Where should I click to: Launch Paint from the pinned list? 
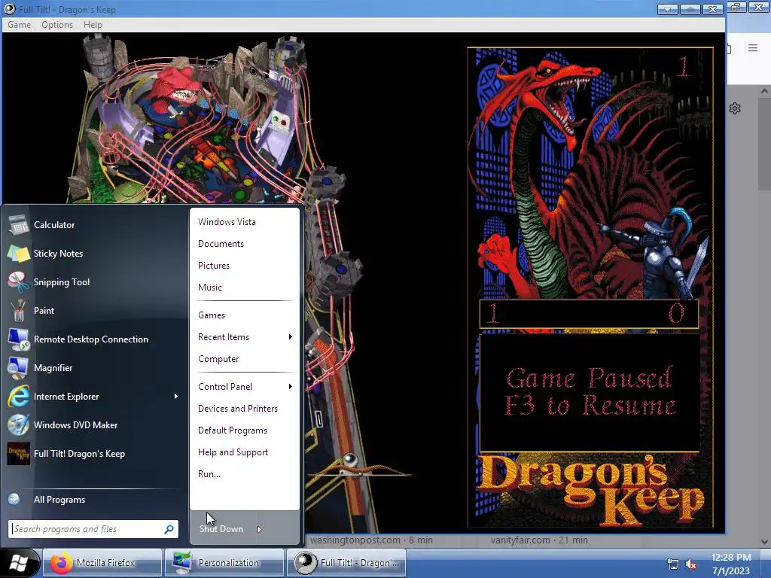[x=44, y=311]
